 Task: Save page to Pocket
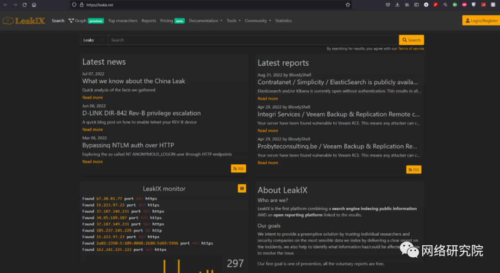click(x=388, y=5)
